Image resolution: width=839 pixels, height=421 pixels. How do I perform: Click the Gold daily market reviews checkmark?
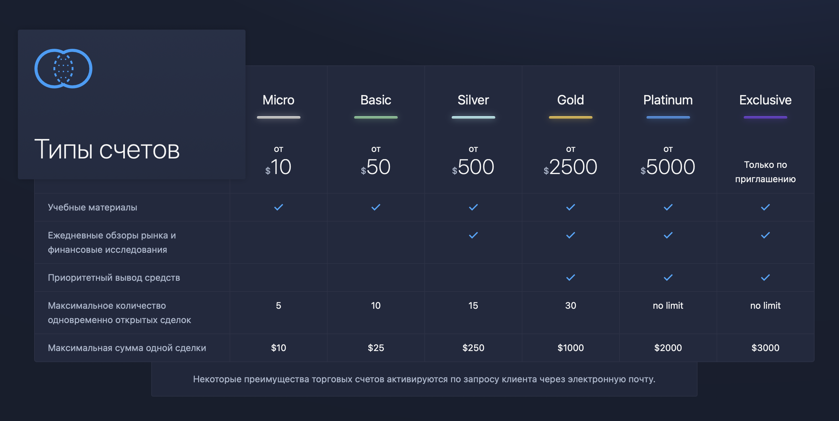[570, 235]
